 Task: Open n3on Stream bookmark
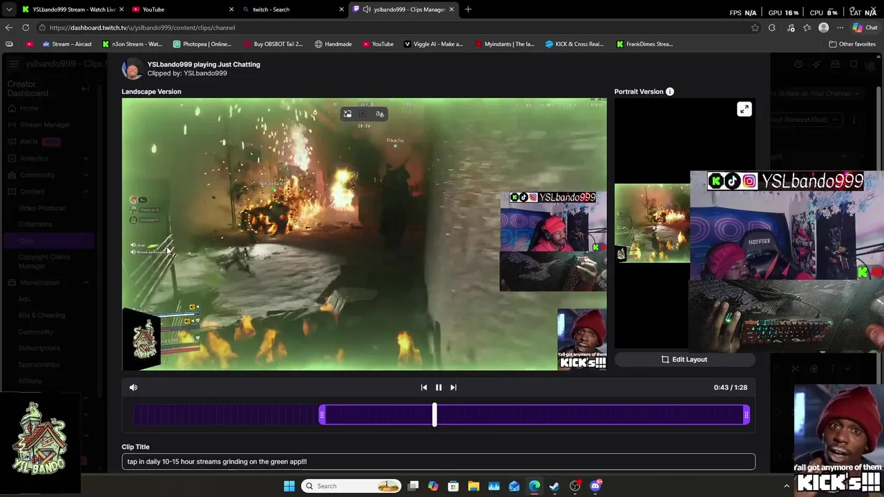[x=132, y=43]
